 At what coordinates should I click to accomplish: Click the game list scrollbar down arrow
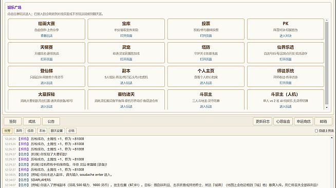click(327, 107)
